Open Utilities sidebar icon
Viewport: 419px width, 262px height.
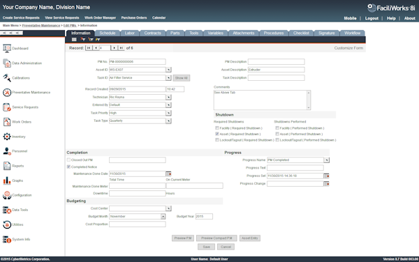pos(7,224)
